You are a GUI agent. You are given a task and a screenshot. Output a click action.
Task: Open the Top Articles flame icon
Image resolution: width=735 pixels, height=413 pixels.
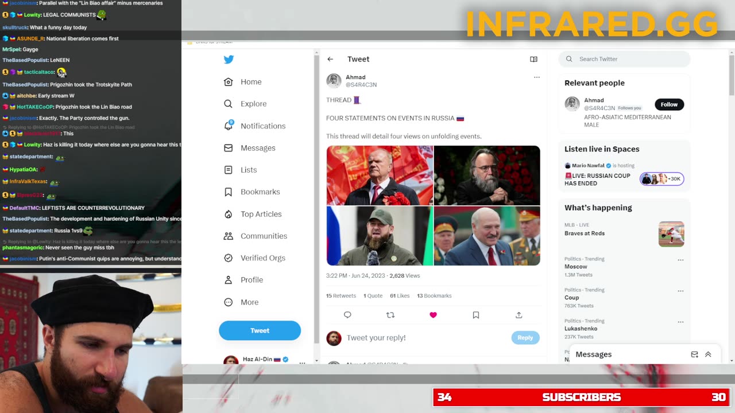coord(228,214)
